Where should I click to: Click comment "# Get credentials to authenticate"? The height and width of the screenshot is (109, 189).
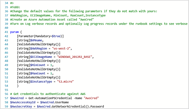tap(48, 94)
